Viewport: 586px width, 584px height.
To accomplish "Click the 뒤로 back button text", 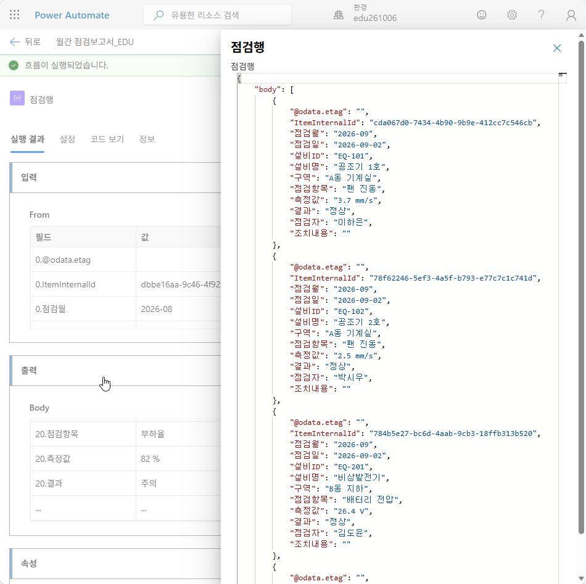I will coord(33,42).
